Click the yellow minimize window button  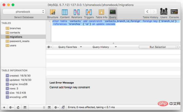[8, 5]
